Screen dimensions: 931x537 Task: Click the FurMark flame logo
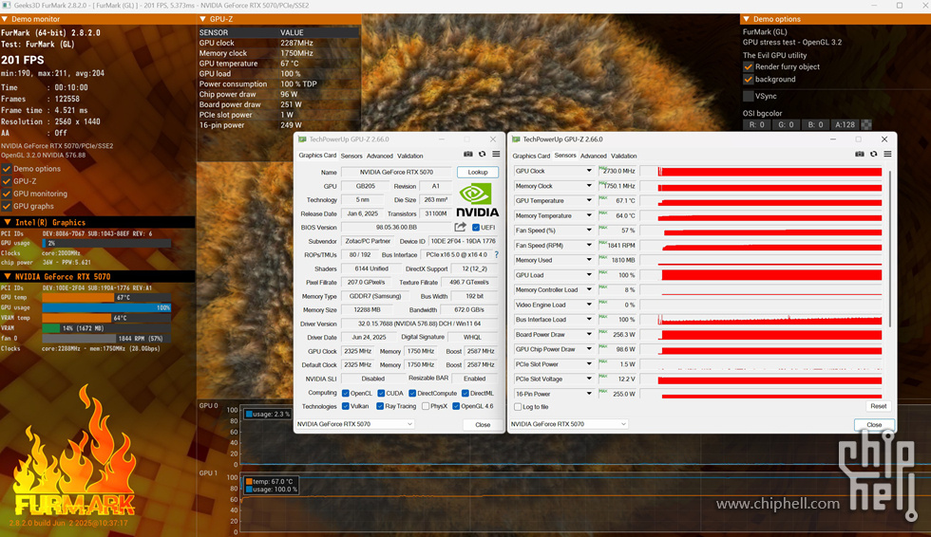pyautogui.click(x=75, y=452)
